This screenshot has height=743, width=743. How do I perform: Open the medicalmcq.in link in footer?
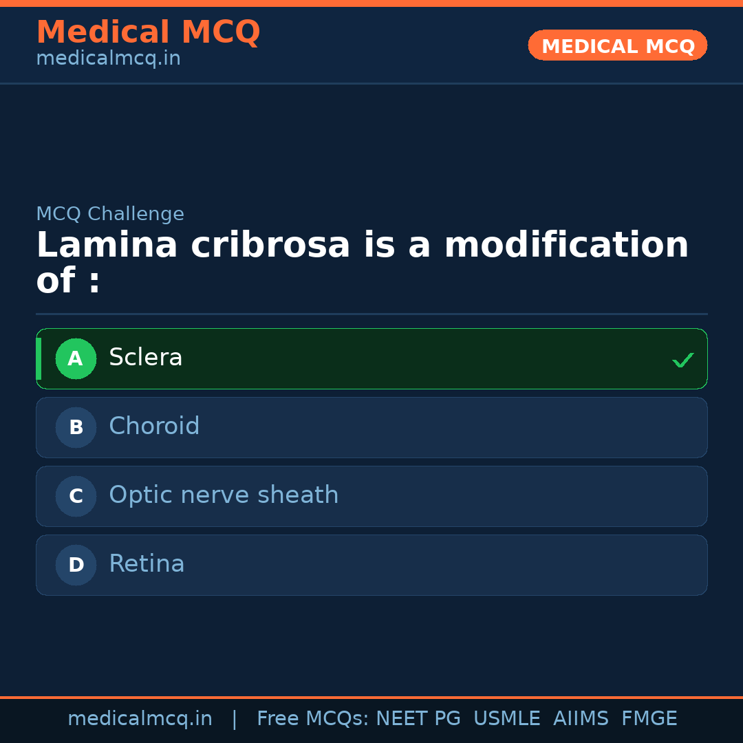140,719
